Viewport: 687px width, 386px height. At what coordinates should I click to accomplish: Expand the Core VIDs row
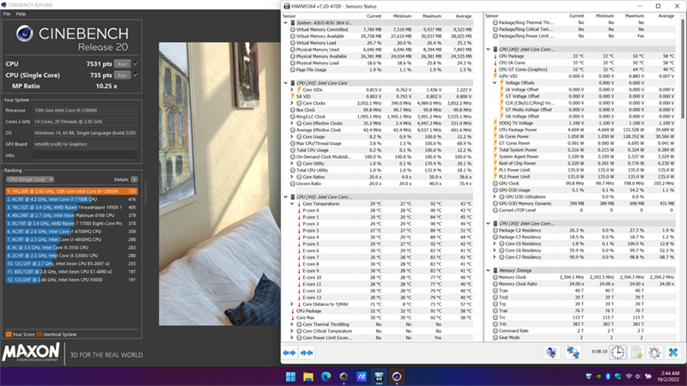292,90
